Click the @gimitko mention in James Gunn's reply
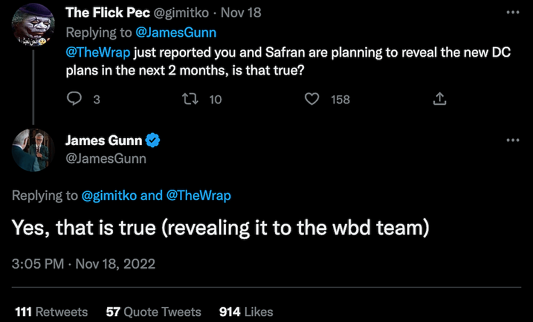Screen dimensions: 533x322 (x=109, y=196)
